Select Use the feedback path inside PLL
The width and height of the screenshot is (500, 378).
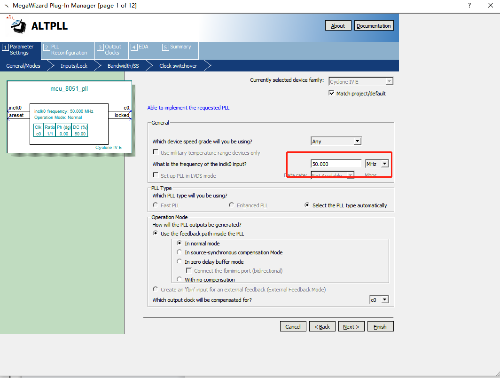(155, 234)
